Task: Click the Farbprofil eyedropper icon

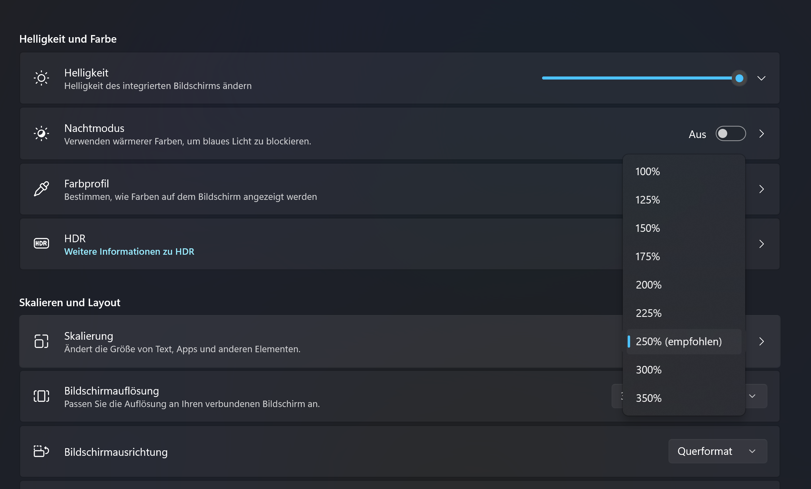Action: click(x=41, y=189)
